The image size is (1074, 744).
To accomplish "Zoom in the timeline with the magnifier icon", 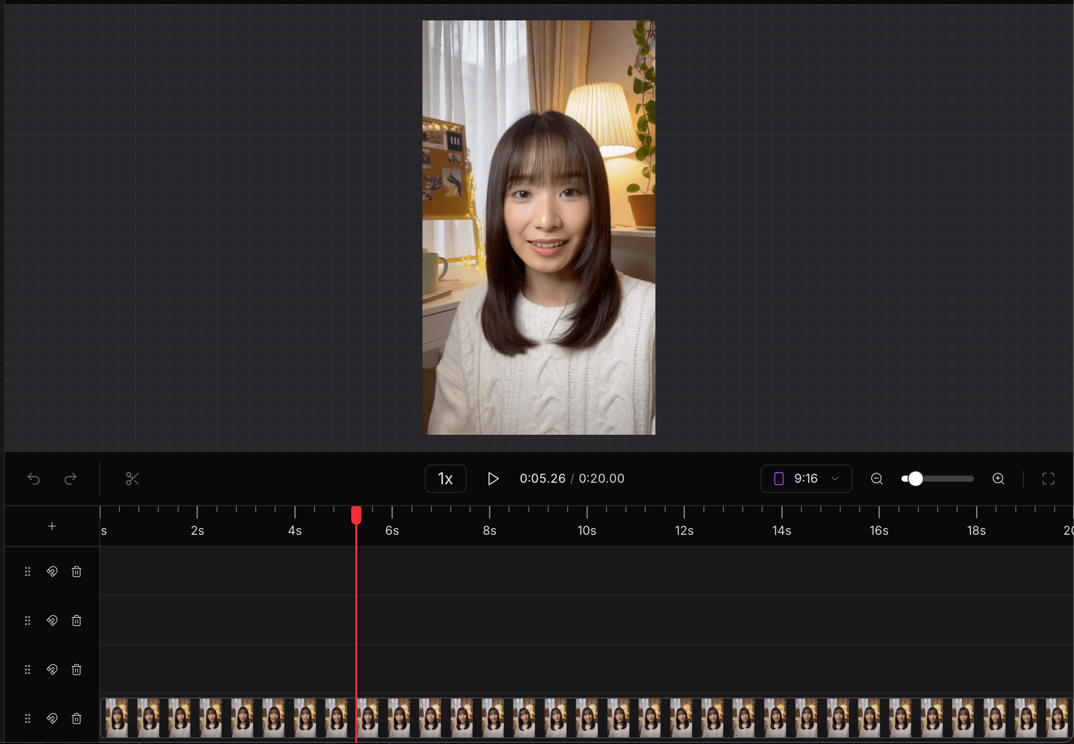I will click(x=999, y=479).
